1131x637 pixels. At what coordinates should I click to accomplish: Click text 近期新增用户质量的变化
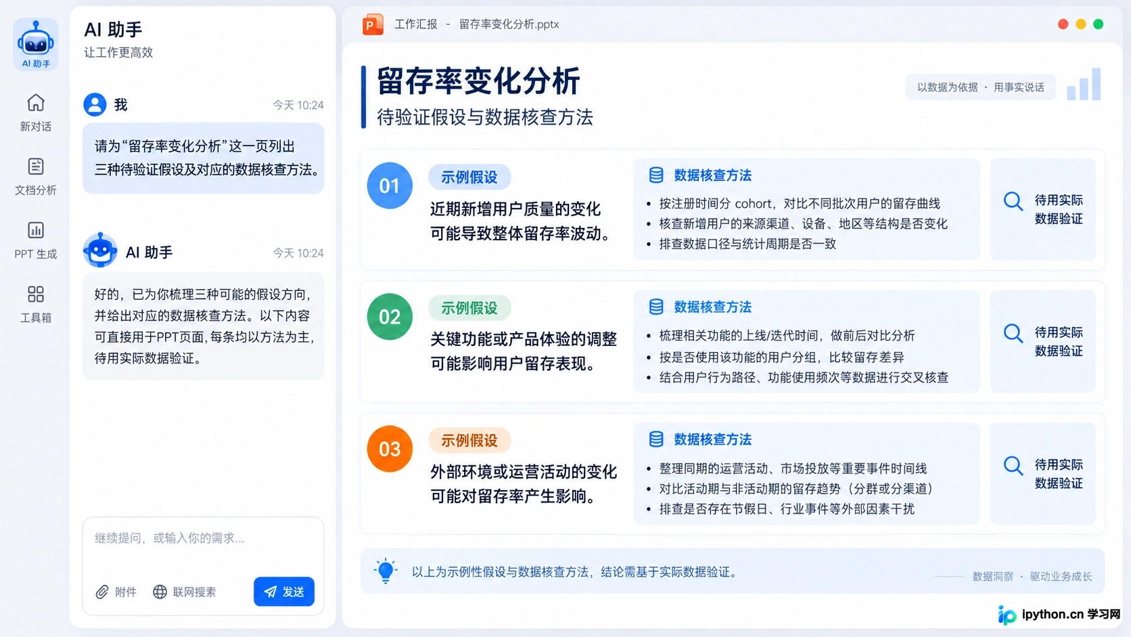pos(515,209)
